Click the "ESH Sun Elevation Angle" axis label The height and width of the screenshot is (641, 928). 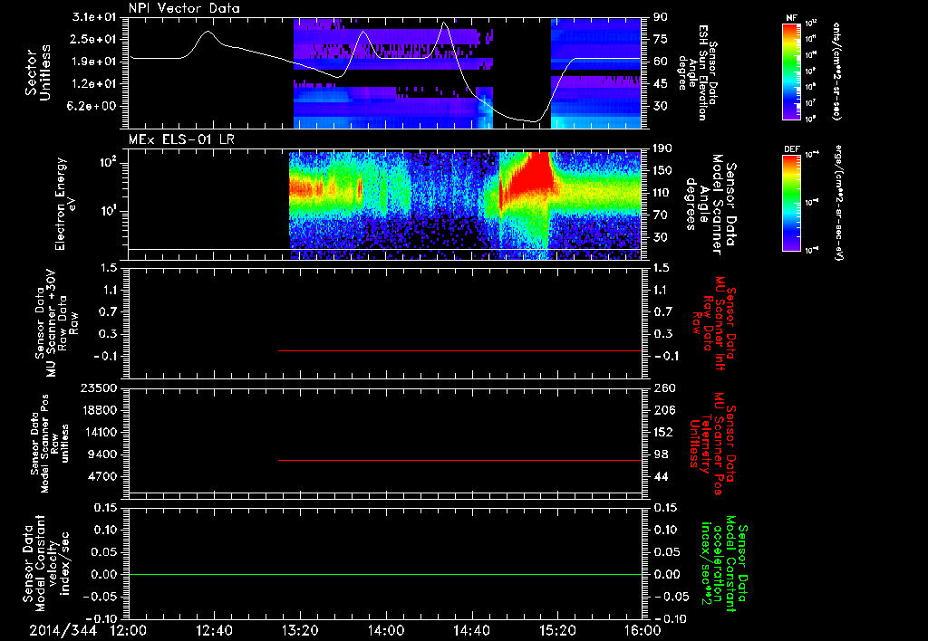[699, 72]
